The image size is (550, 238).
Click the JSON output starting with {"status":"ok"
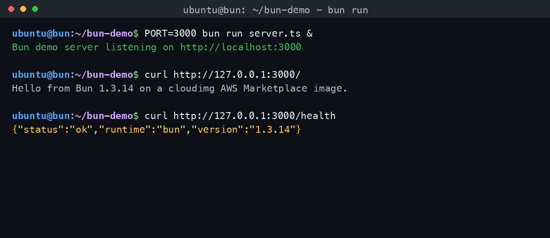(156, 130)
